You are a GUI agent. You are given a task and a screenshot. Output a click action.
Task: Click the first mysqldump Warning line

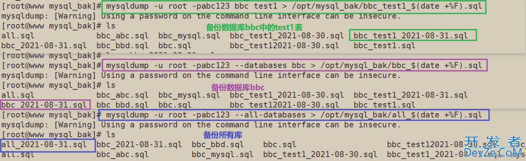coord(201,16)
